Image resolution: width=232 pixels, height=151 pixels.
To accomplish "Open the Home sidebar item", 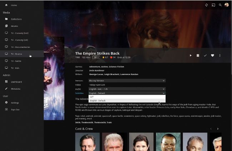I will point(22,5).
